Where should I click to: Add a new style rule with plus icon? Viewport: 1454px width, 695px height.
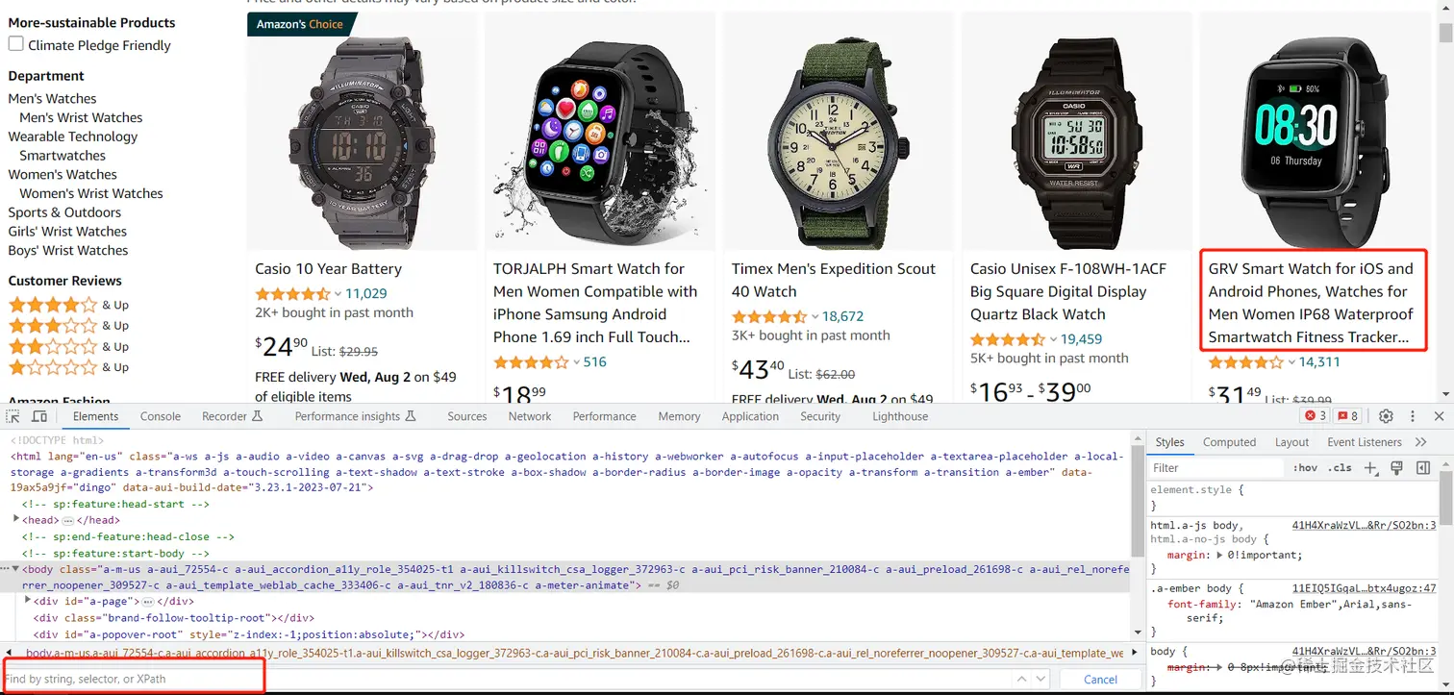click(1371, 468)
